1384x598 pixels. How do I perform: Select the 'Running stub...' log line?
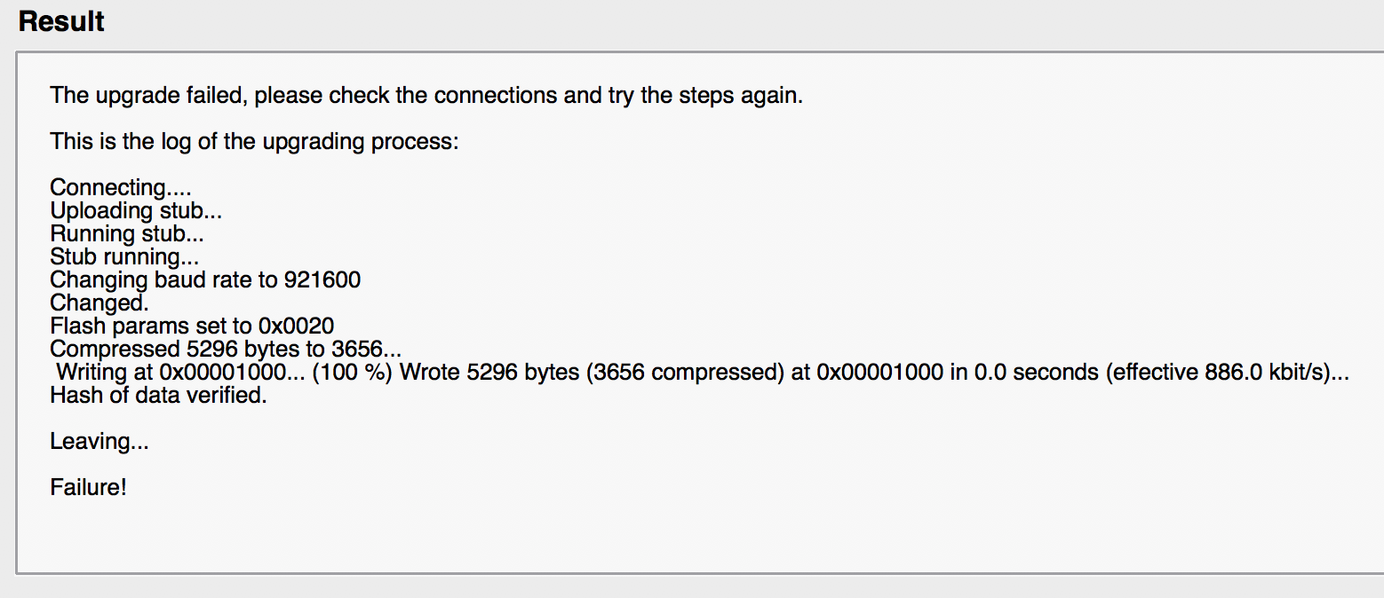click(x=127, y=233)
